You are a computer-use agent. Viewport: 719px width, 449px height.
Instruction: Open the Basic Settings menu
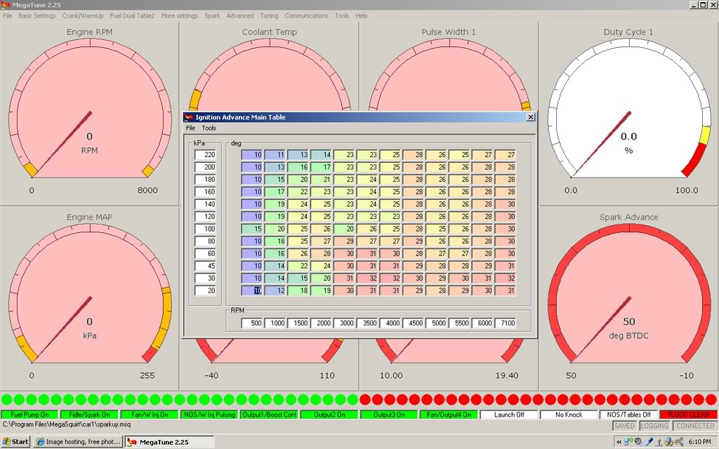(x=37, y=15)
